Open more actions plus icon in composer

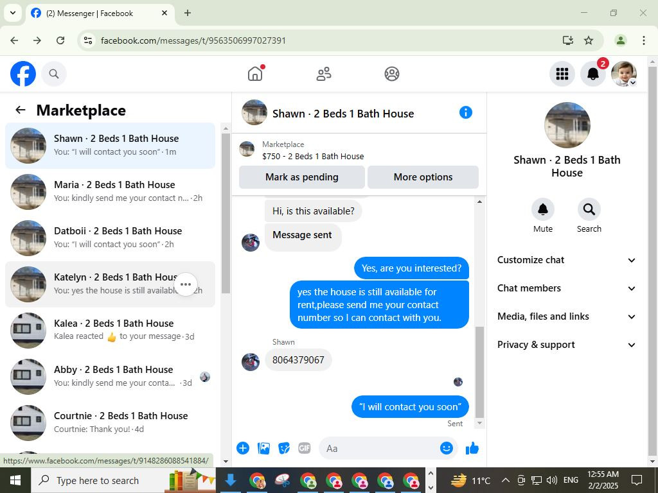(x=243, y=448)
